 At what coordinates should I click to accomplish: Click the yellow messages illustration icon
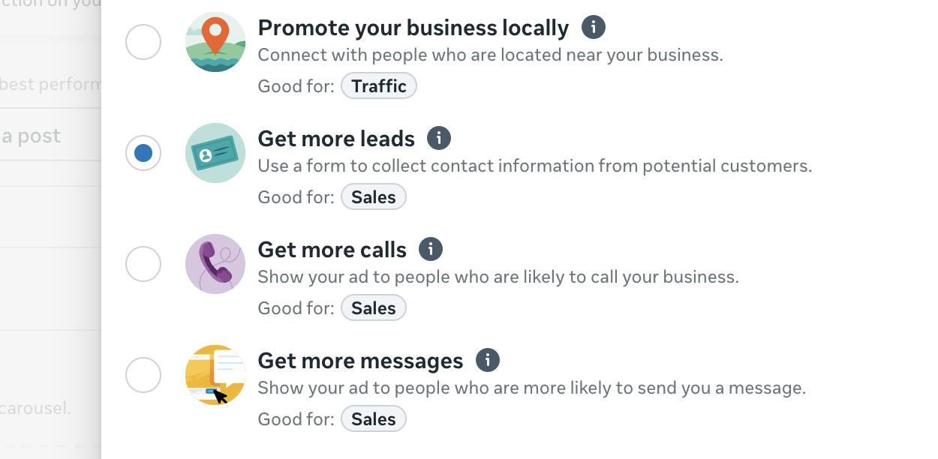click(215, 375)
